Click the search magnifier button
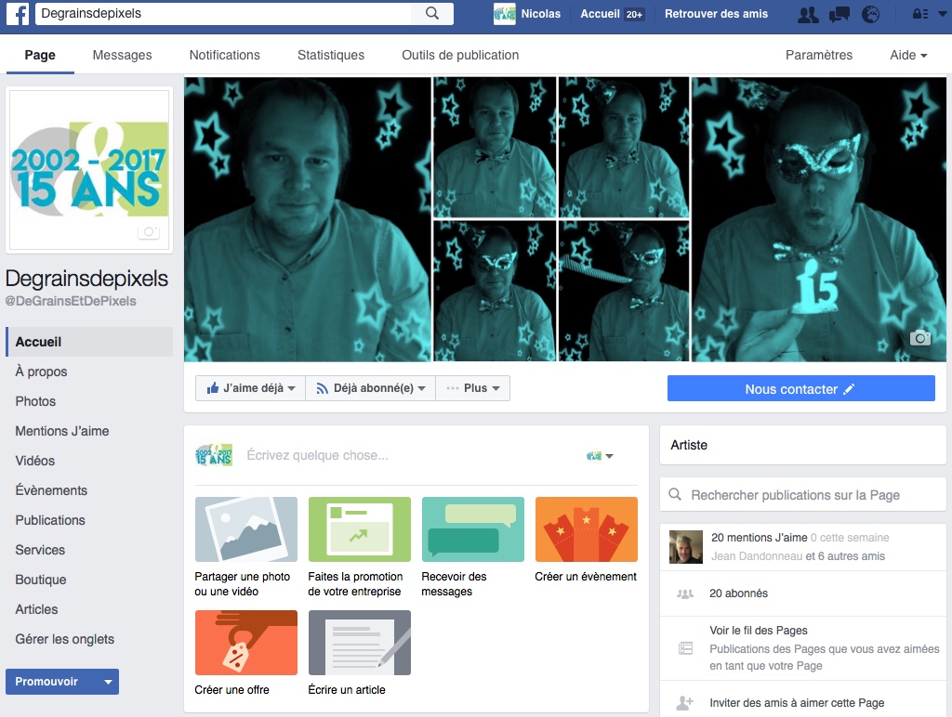Screen dimensions: 952x717 [431, 13]
